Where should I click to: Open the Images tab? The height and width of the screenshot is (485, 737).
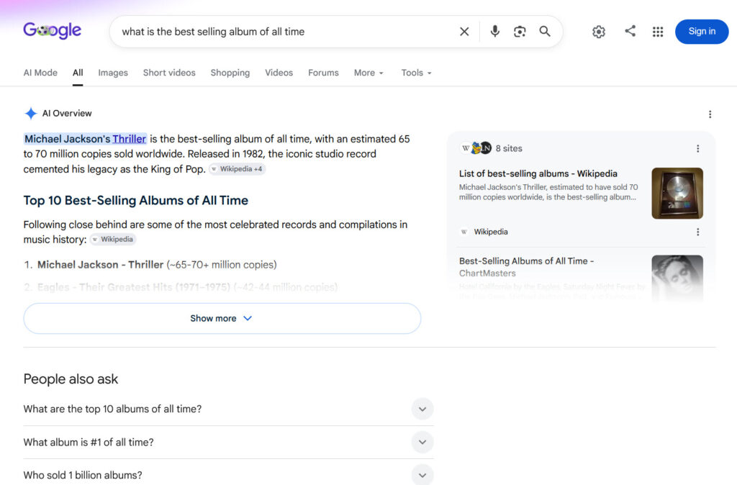pyautogui.click(x=113, y=73)
